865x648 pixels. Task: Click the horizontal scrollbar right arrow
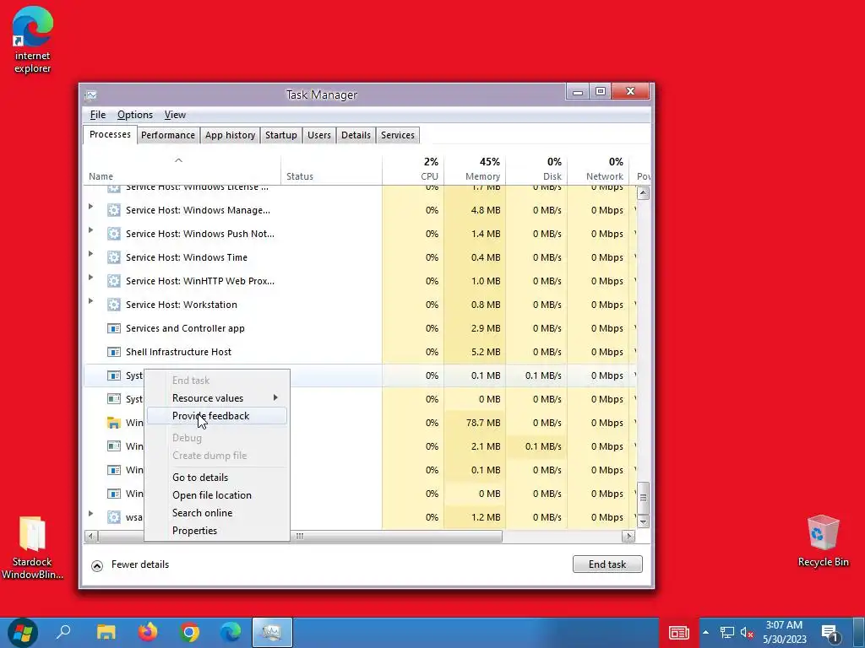628,536
